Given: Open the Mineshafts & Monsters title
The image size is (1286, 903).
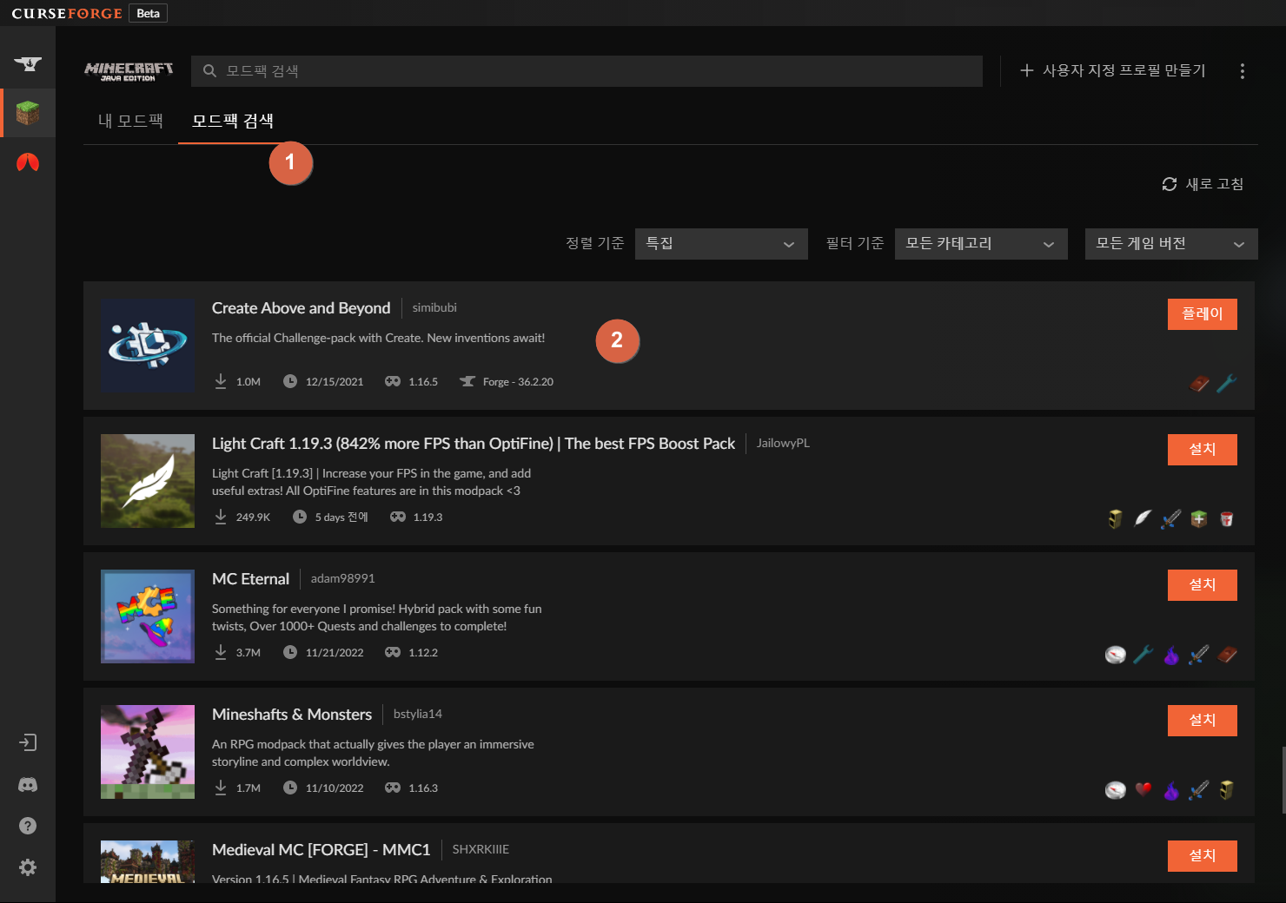Looking at the screenshot, I should click(292, 715).
